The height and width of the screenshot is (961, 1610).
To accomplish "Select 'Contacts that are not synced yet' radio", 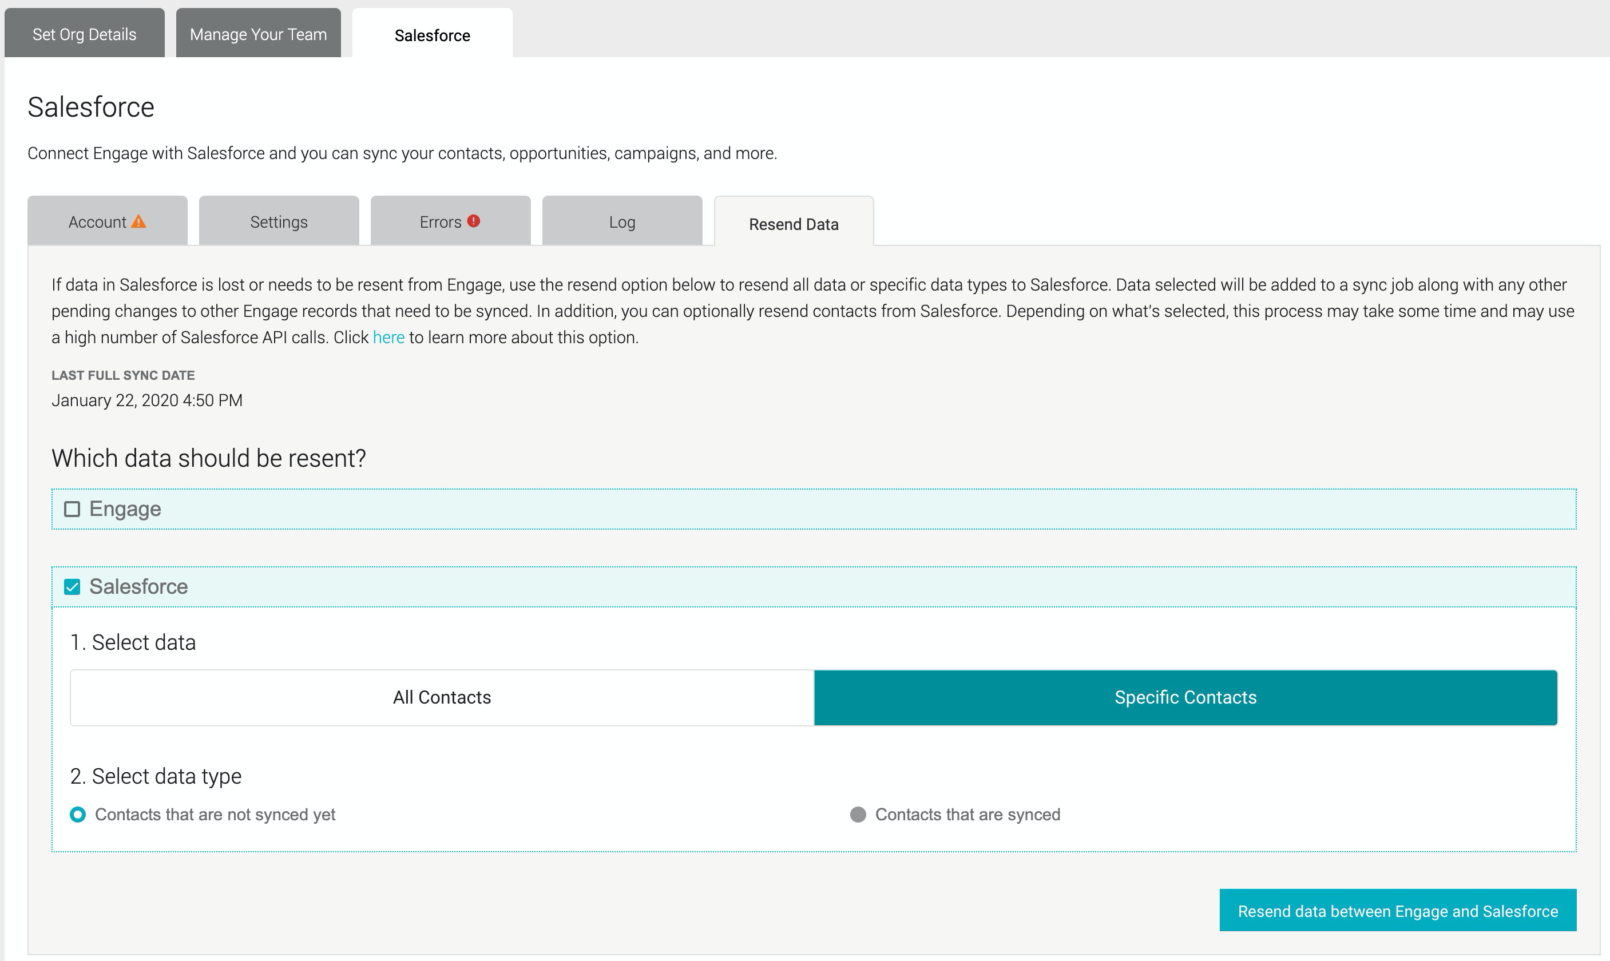I will [x=78, y=814].
